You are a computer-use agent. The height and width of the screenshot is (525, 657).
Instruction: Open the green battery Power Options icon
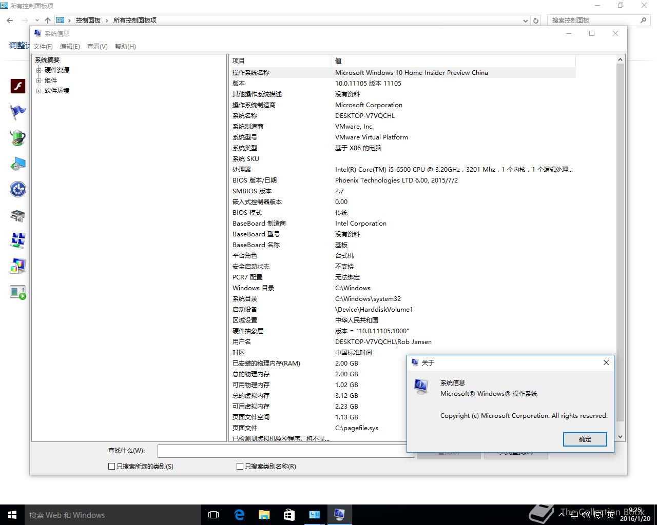point(18,137)
